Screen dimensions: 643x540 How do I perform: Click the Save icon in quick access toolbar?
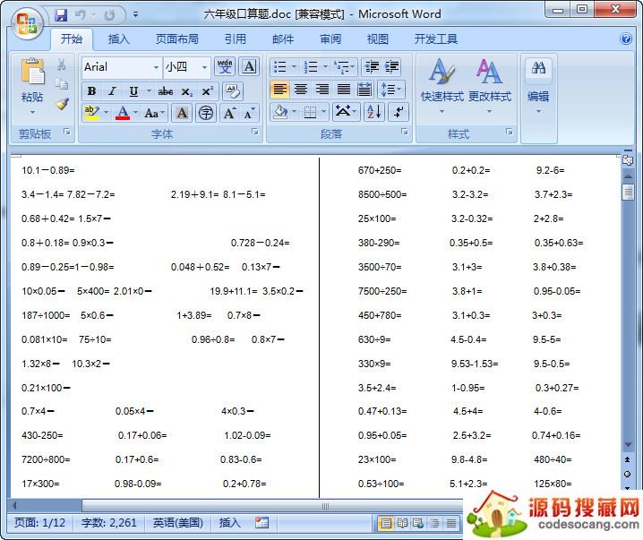(x=61, y=15)
